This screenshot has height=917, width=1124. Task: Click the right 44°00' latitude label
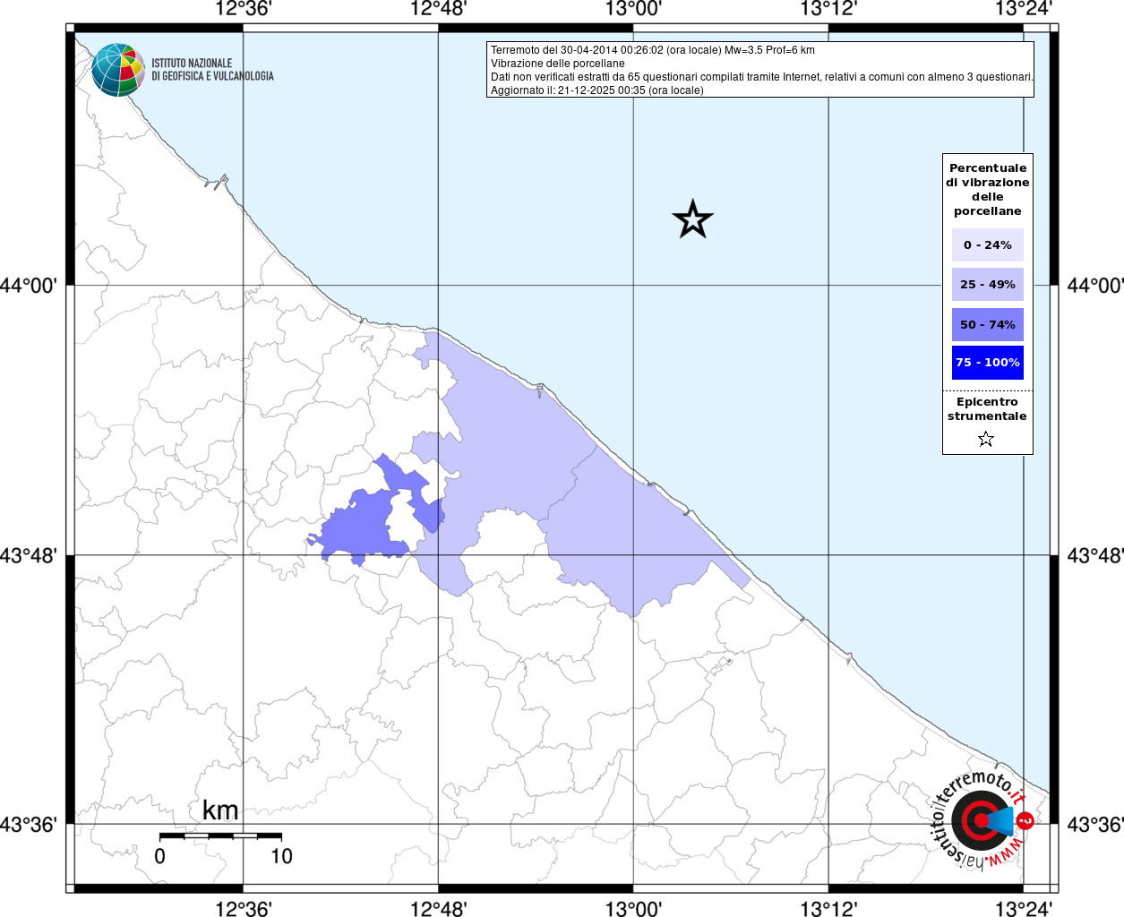pos(1095,286)
